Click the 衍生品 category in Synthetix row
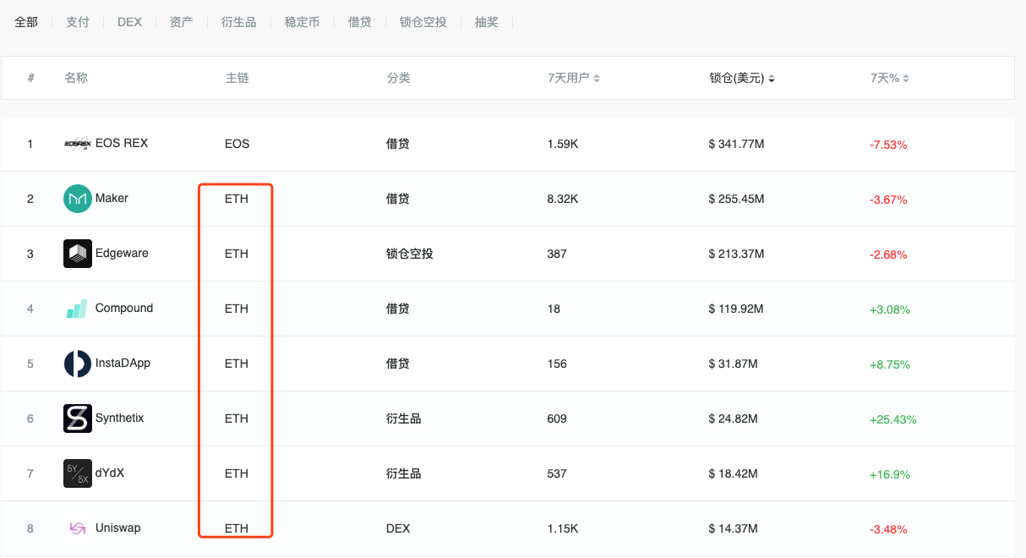 (404, 418)
